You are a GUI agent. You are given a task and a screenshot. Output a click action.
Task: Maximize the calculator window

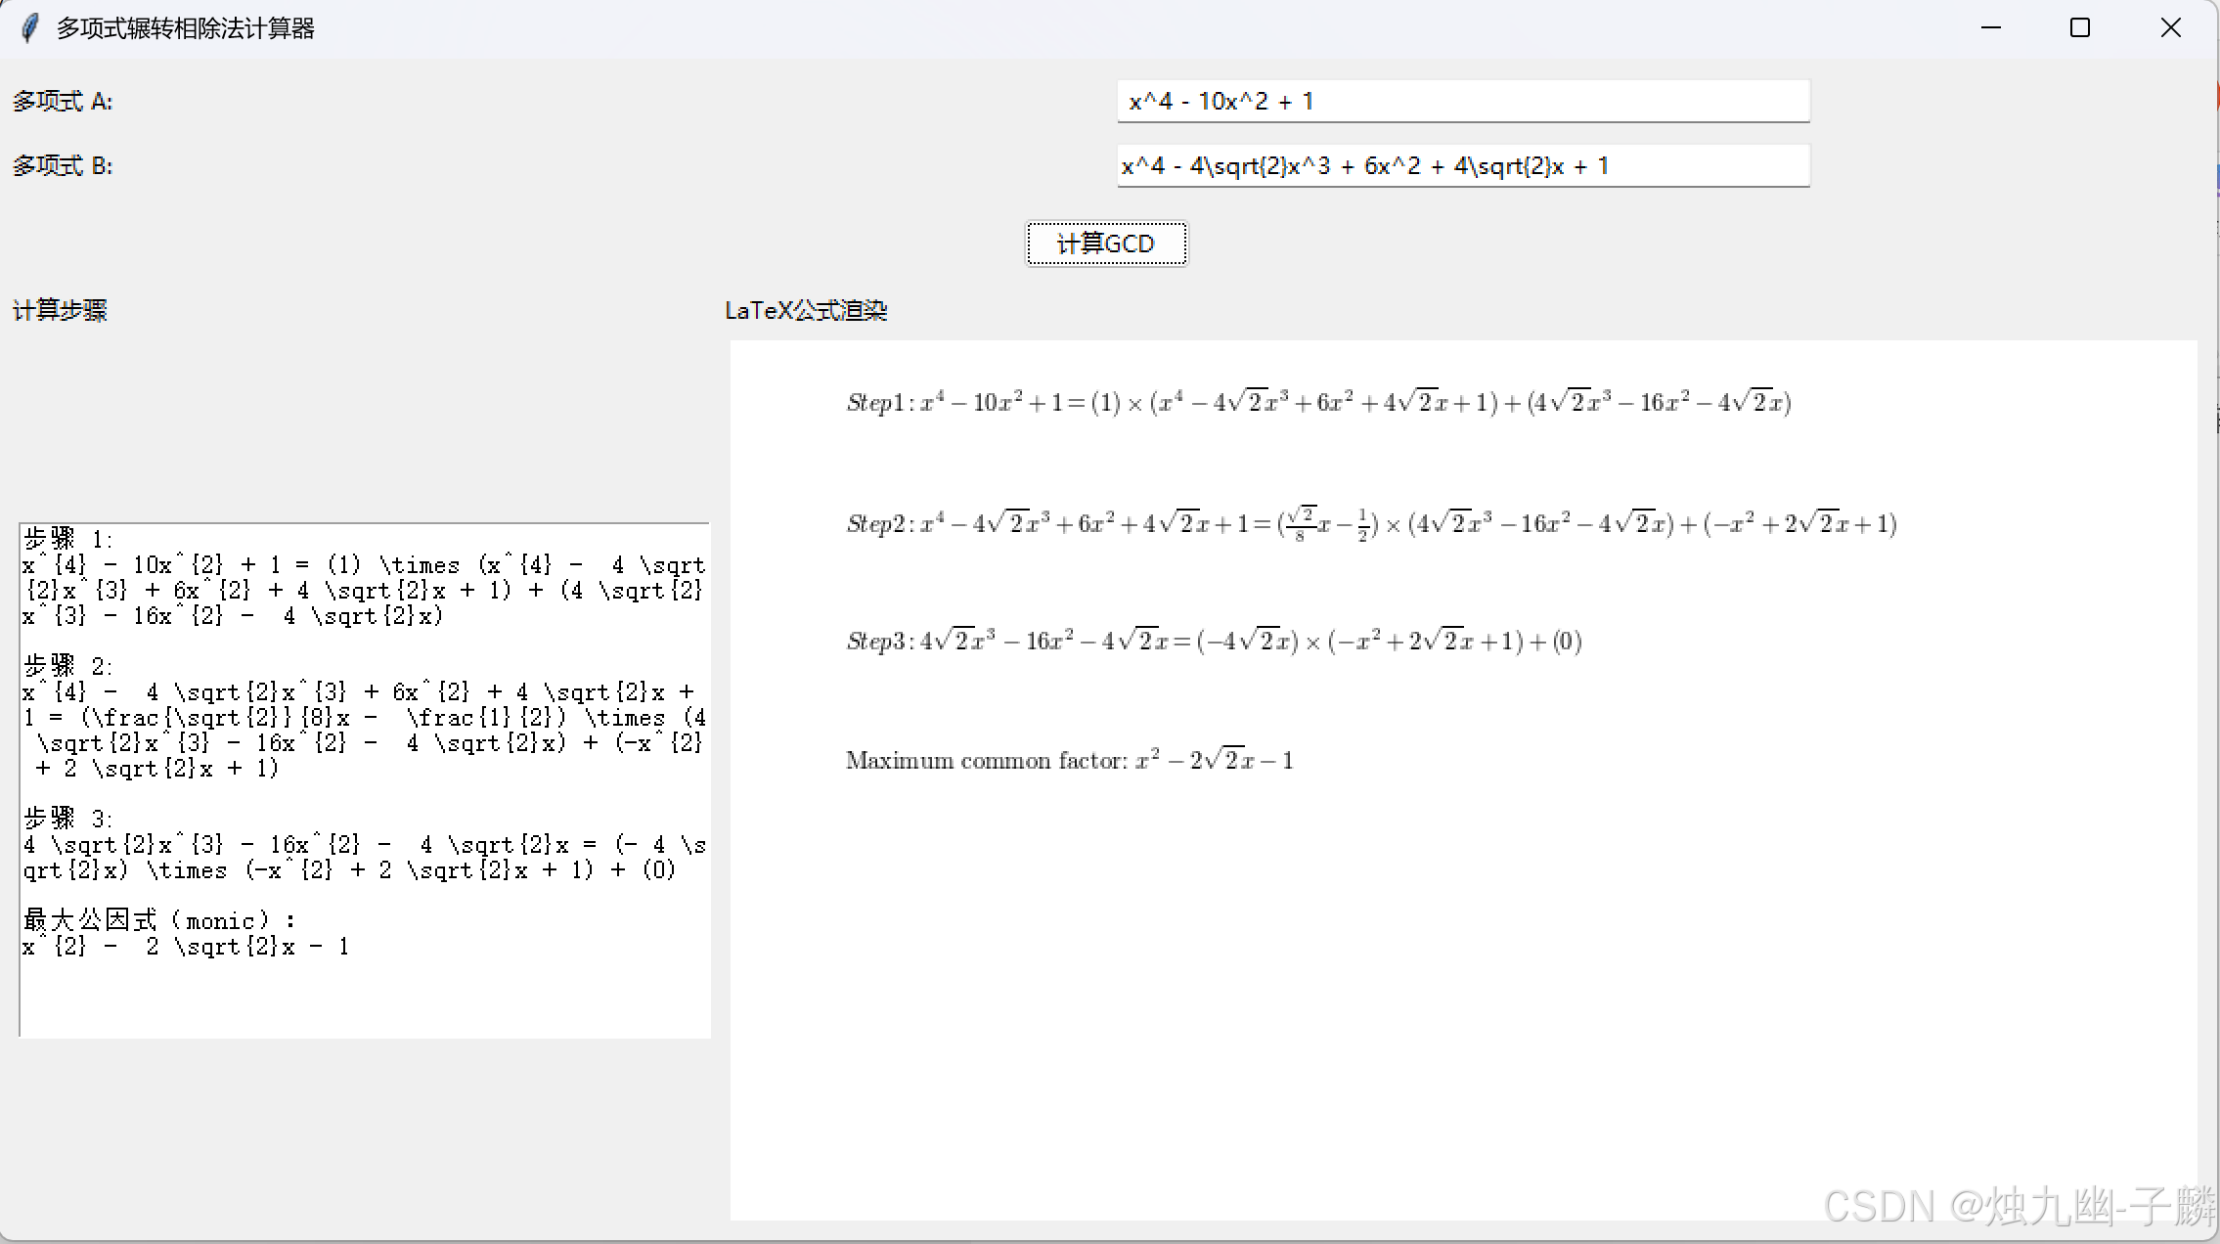(x=2080, y=28)
